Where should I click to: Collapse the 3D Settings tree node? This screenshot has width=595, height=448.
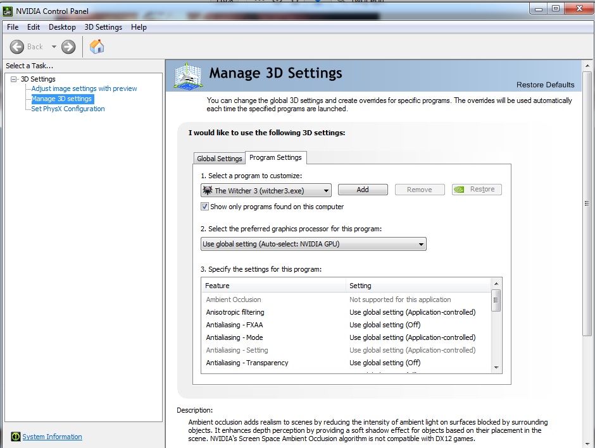[14, 79]
